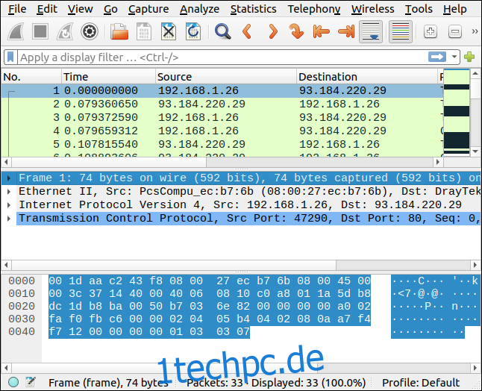482x391 pixels.
Task: Go to a specified packet
Action: pos(296,31)
